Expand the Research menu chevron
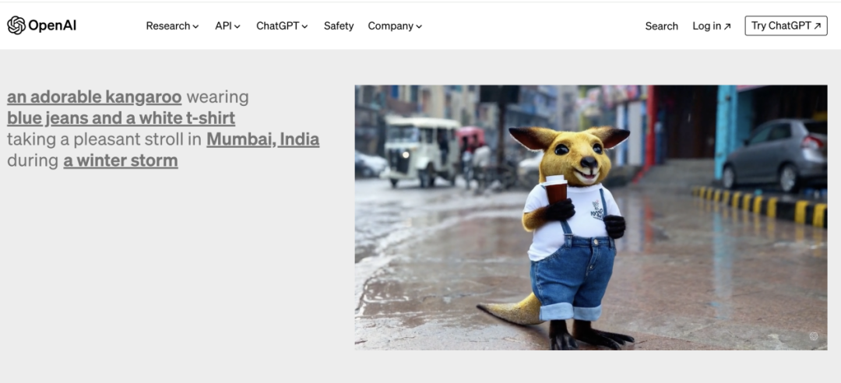This screenshot has width=841, height=383. (x=196, y=26)
